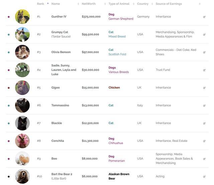This screenshot has width=214, height=185.
Task: Sort by Source of Earnings header
Action: [169, 4]
